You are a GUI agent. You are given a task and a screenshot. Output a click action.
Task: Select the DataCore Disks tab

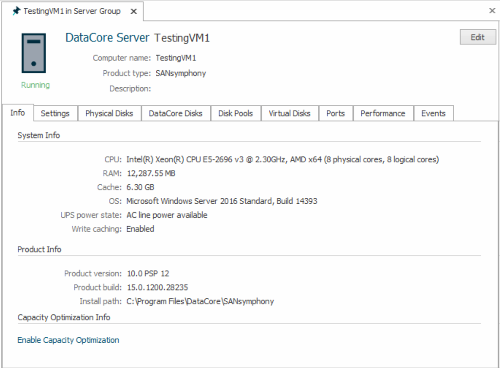(175, 114)
